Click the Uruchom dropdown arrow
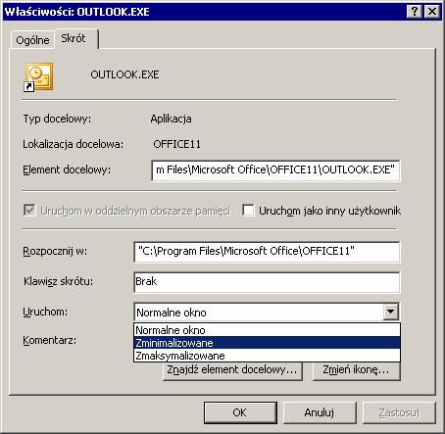This screenshot has height=434, width=445. click(390, 312)
